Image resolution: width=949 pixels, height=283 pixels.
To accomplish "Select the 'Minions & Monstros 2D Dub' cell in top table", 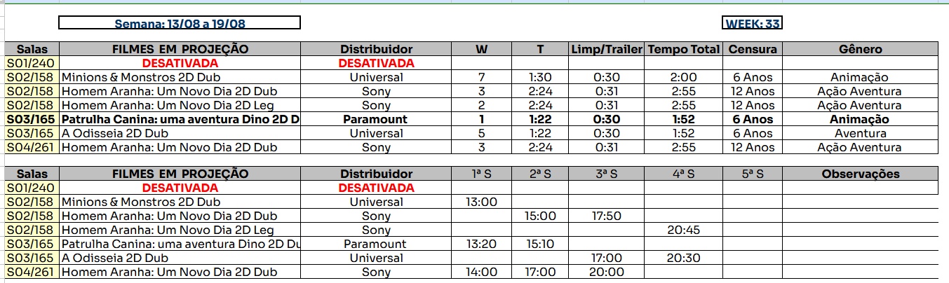I will pos(180,77).
